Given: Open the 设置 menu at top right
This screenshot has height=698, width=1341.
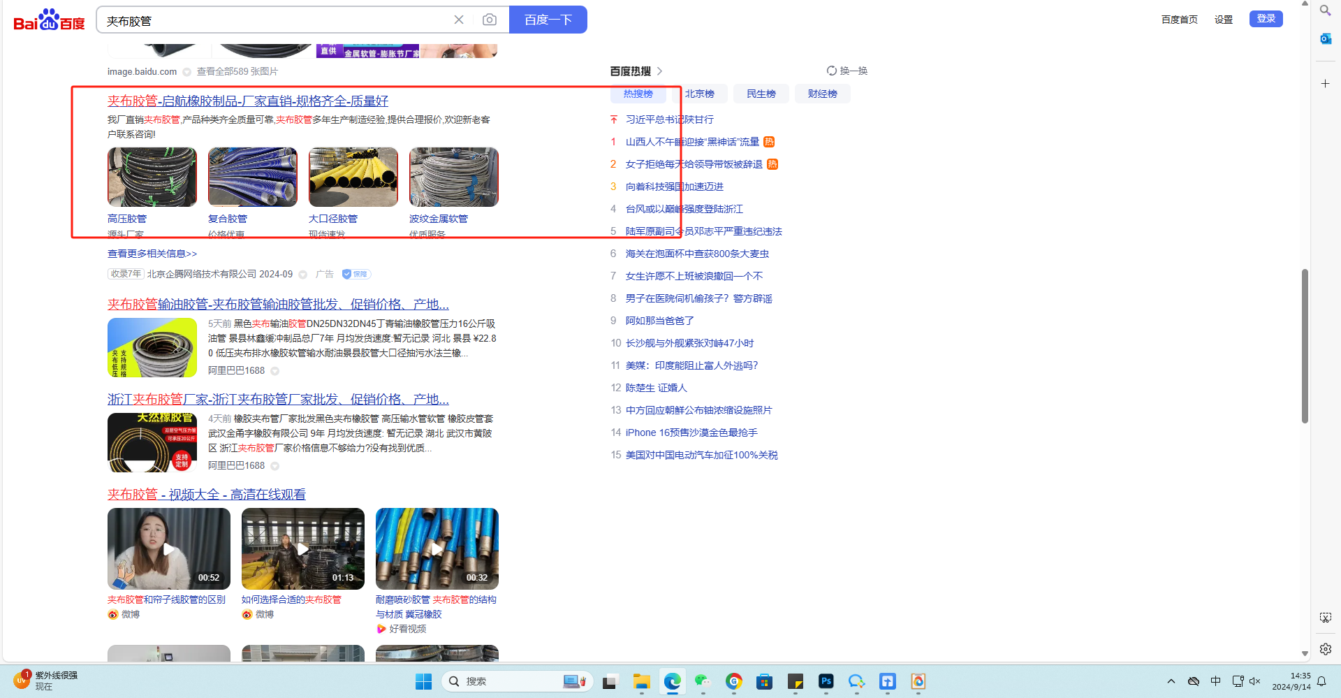Looking at the screenshot, I should 1223,20.
